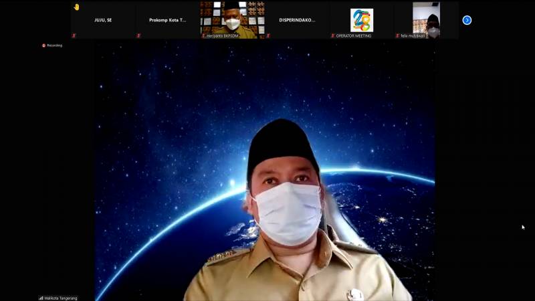Click the Heriyanto BKPSDM name label
Image resolution: width=535 pixels, height=301 pixels.
[224, 35]
